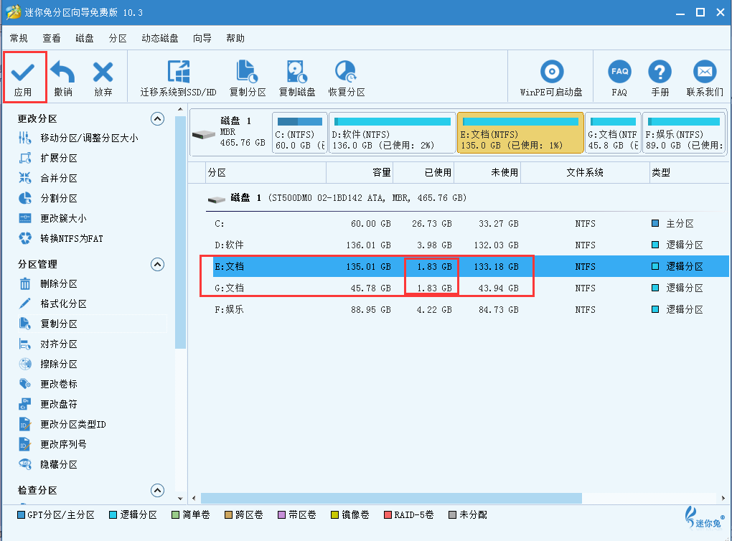Choose 格式化分区 in sidebar

(x=52, y=304)
